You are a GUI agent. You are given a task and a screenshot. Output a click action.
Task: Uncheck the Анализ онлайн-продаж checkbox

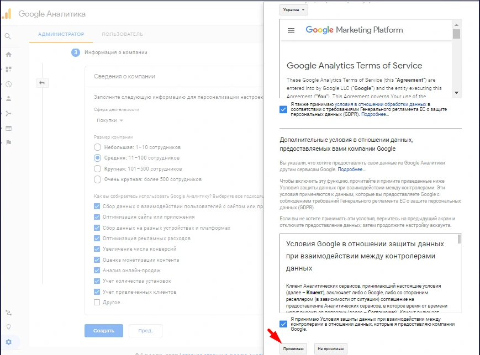[x=97, y=271]
